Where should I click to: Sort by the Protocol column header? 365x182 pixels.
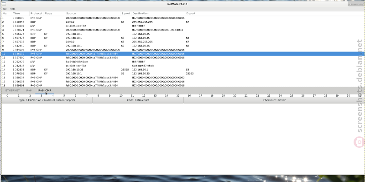pos(36,14)
